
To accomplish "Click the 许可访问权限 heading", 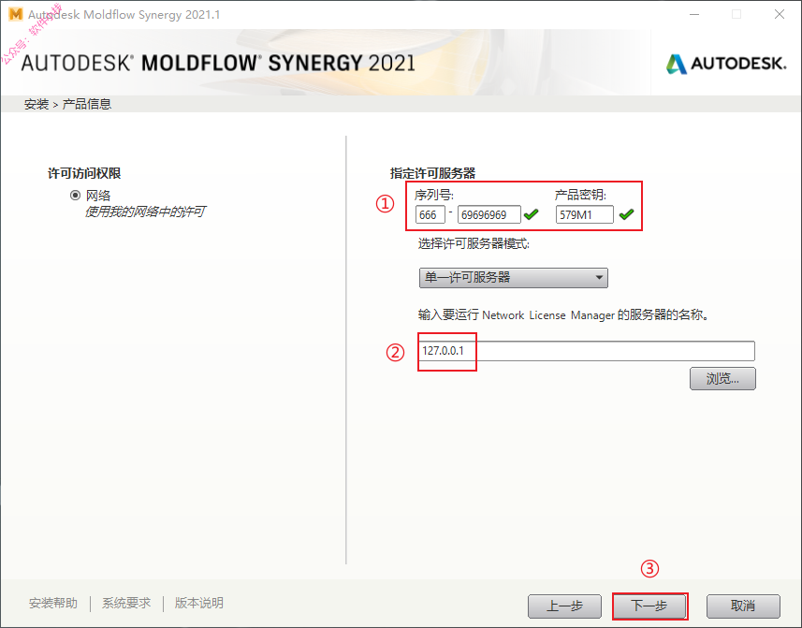I will point(84,173).
